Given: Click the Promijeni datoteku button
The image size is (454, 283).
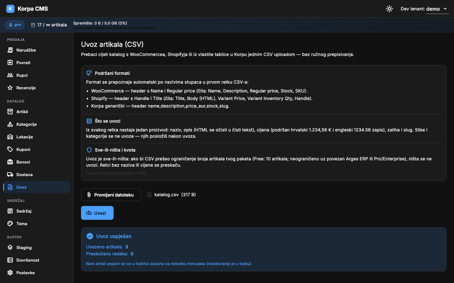Looking at the screenshot, I should (111, 195).
